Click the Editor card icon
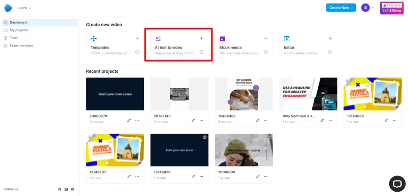The height and width of the screenshot is (196, 408). click(x=287, y=39)
